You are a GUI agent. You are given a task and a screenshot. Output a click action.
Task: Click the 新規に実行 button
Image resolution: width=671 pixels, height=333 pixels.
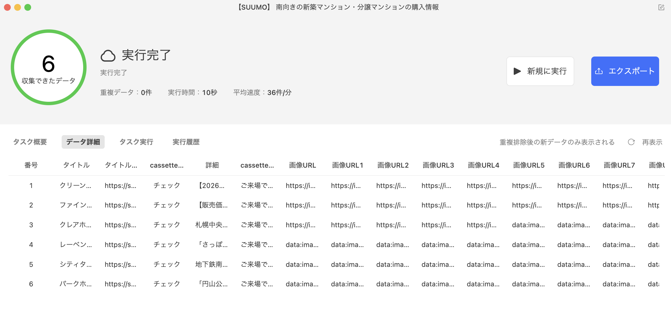540,71
